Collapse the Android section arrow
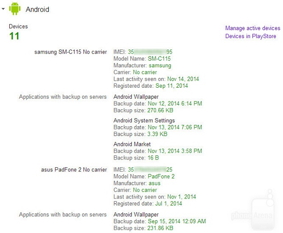The width and height of the screenshot is (283, 233). tap(4, 9)
